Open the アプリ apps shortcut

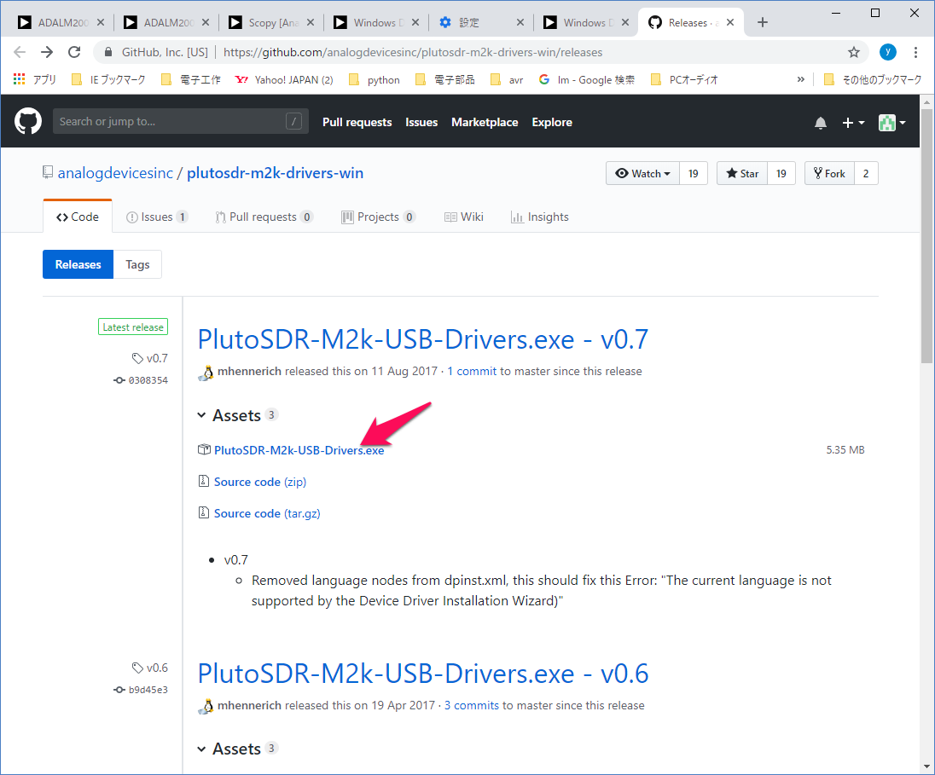[x=35, y=79]
